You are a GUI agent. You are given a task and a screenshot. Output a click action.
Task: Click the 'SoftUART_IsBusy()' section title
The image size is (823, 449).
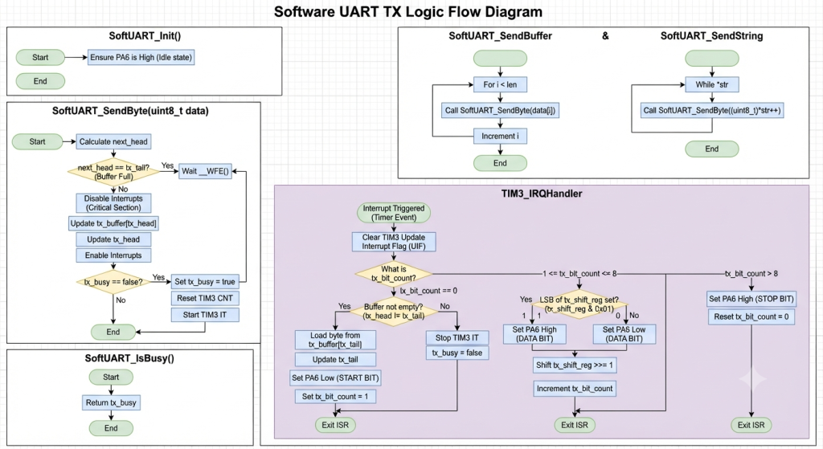click(x=129, y=358)
